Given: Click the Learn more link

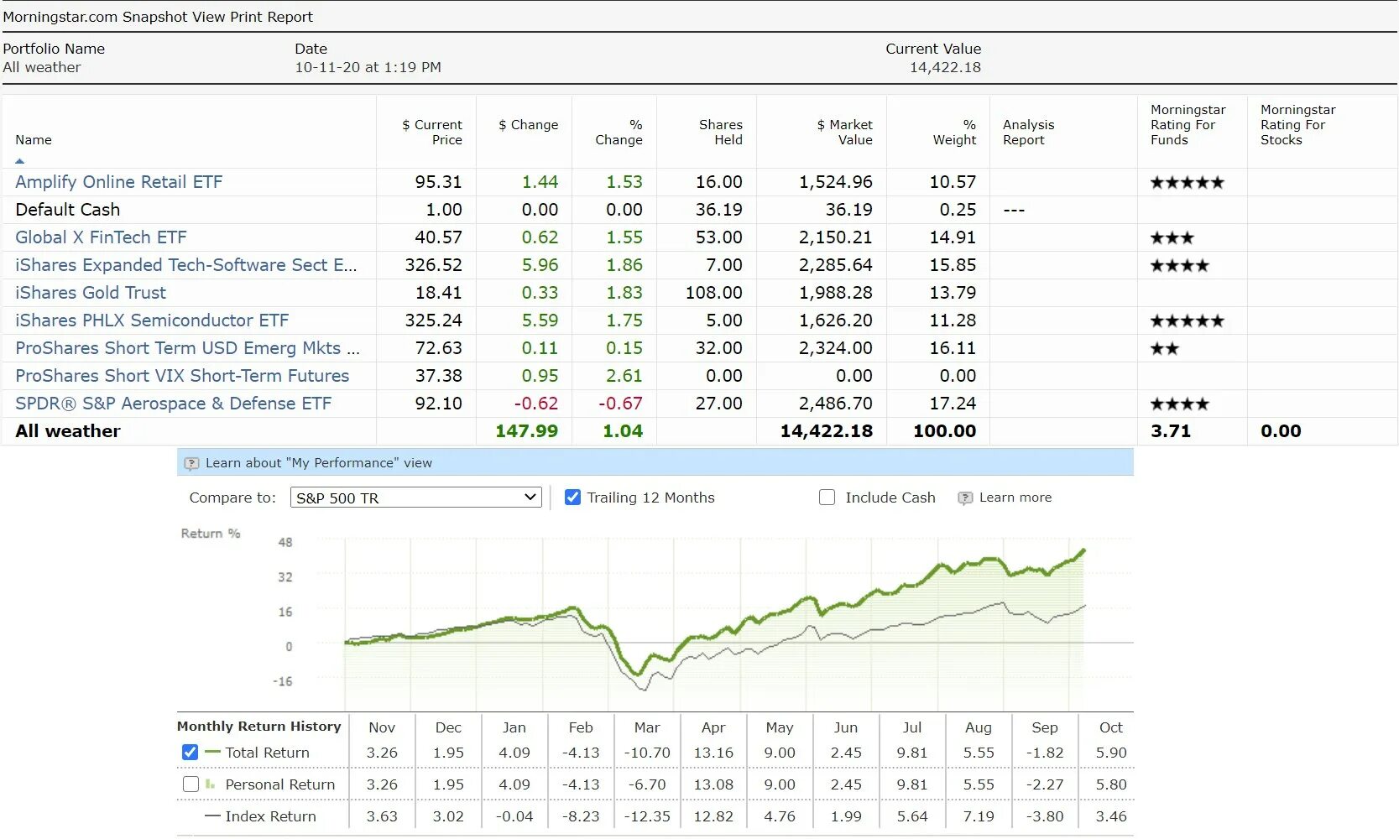Looking at the screenshot, I should pyautogui.click(x=1015, y=498).
